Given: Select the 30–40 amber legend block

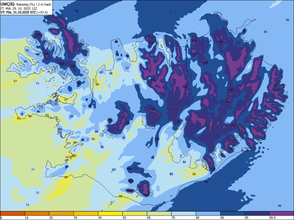Looking at the screenshot, I should tap(86, 214).
